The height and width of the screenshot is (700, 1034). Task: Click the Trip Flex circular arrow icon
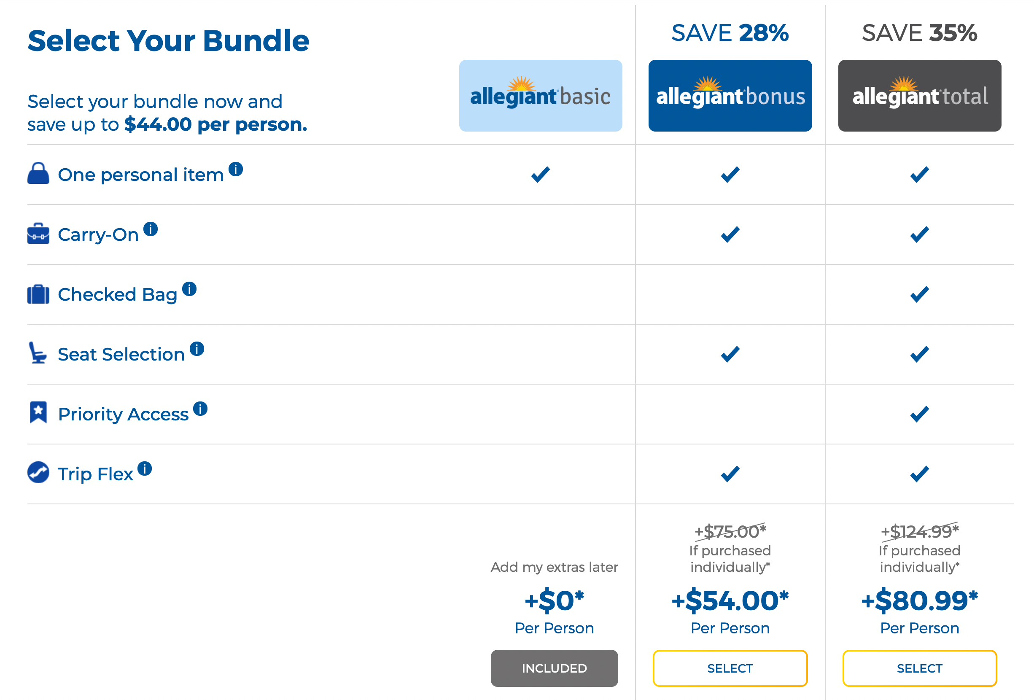38,472
